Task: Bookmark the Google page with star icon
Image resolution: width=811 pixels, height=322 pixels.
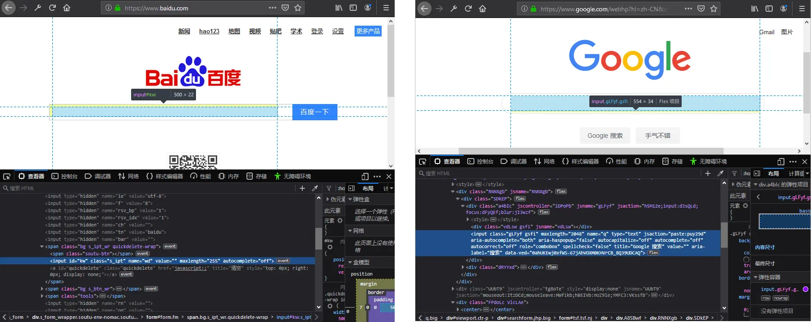Action: coord(714,9)
